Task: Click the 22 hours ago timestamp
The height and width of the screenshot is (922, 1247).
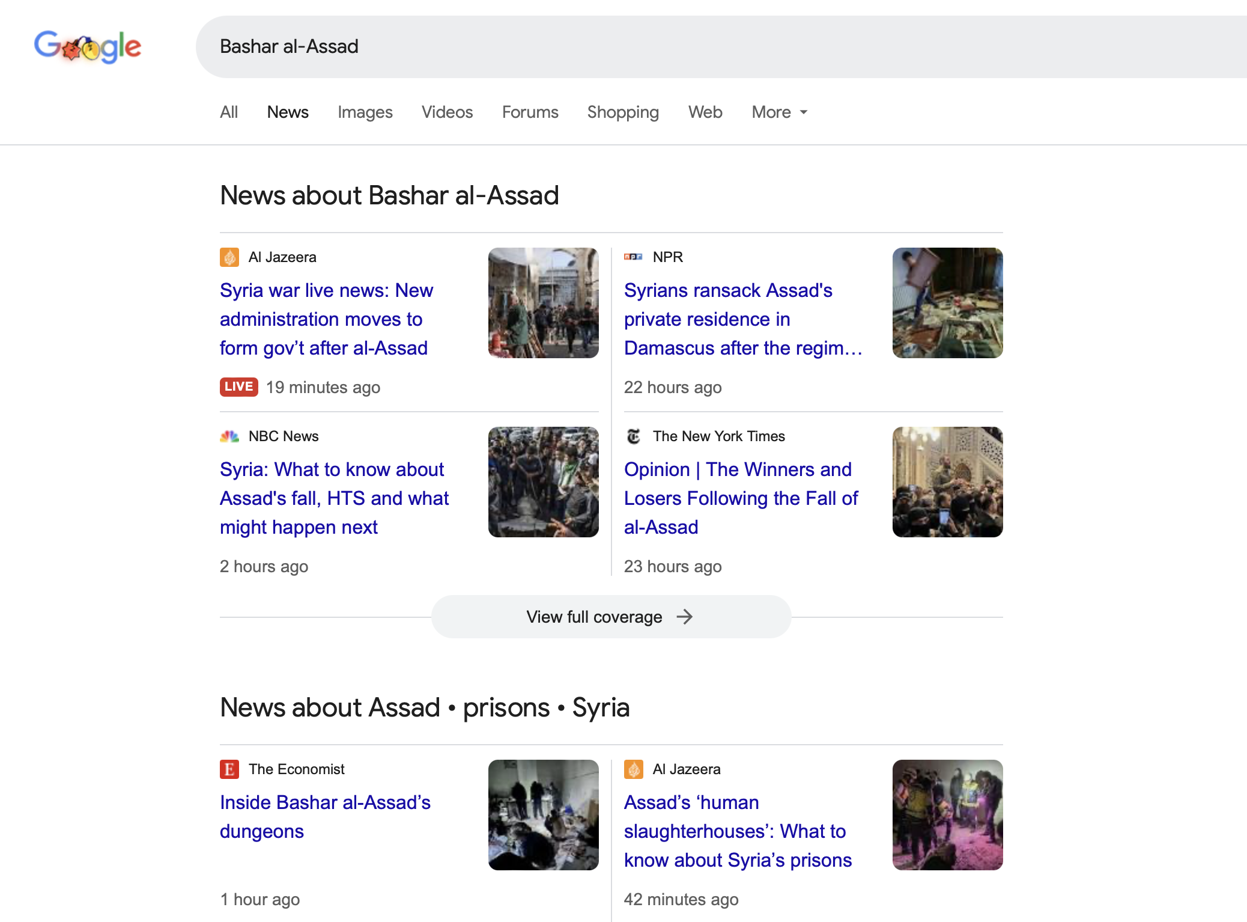Action: point(673,387)
